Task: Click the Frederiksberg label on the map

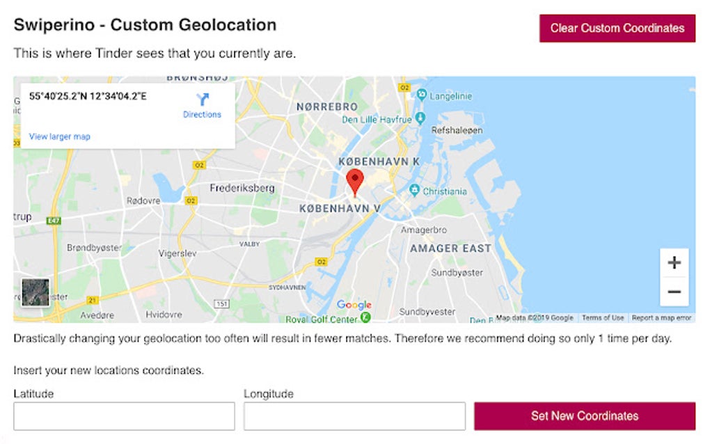Action: coord(242,188)
